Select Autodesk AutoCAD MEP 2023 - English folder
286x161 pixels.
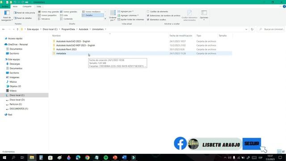click(76, 45)
